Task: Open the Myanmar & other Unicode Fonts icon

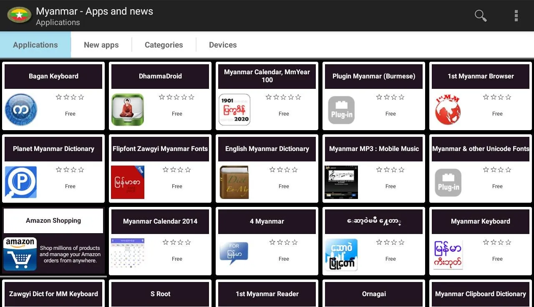Action: (x=448, y=183)
